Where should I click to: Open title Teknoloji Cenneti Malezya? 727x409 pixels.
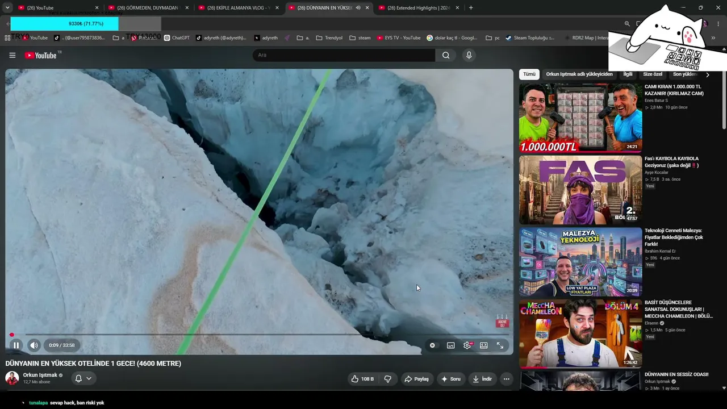(674, 237)
